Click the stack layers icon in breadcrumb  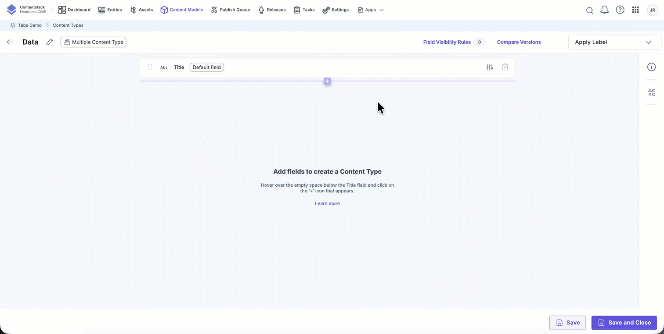click(x=13, y=25)
